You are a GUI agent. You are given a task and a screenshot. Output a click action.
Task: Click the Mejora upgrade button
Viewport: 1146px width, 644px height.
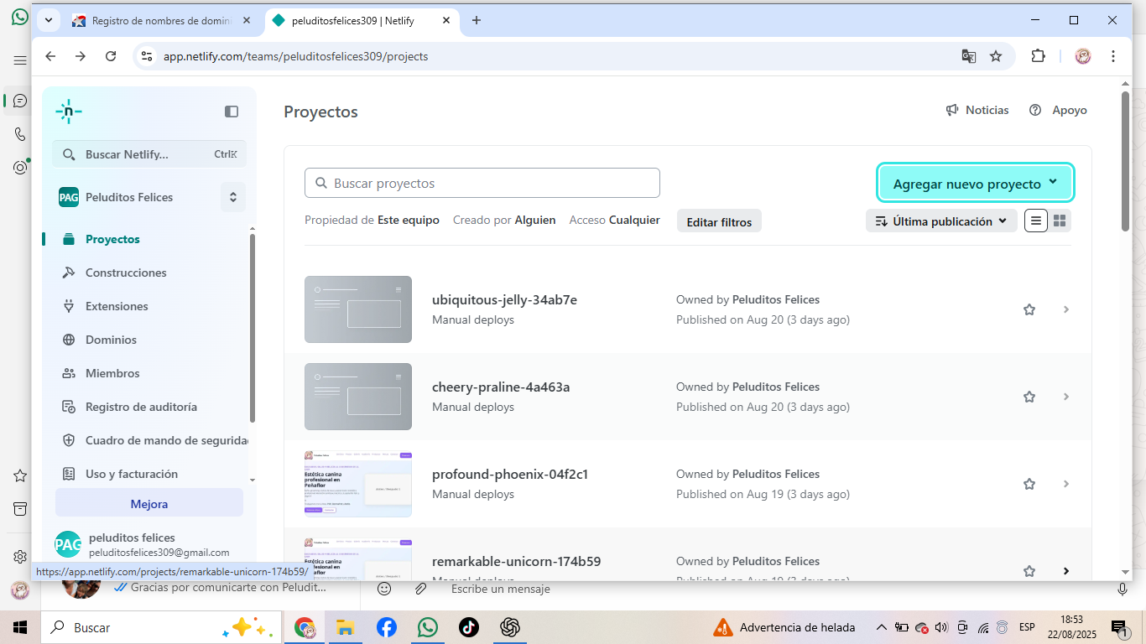point(149,504)
